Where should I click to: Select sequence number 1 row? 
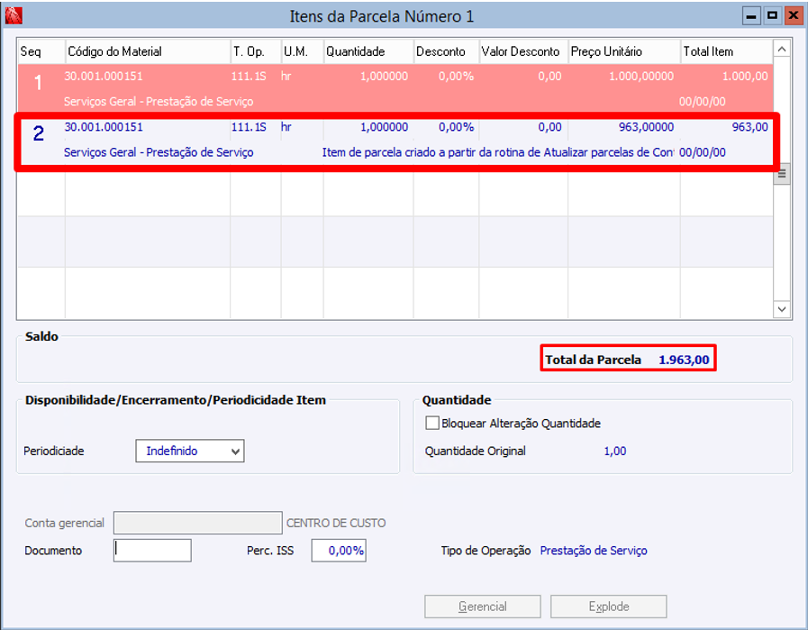[395, 88]
